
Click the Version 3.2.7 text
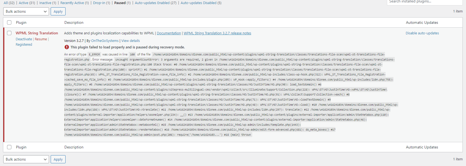point(74,41)
